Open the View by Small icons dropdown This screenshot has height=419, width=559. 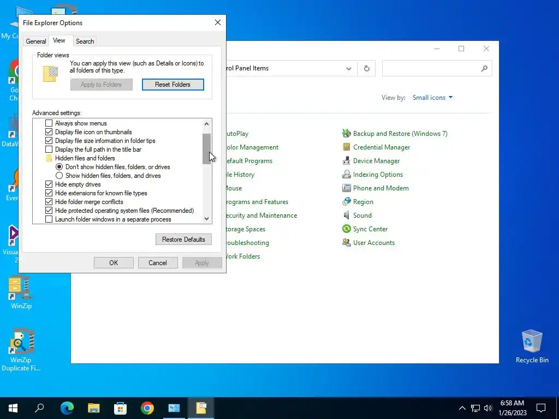coord(432,98)
